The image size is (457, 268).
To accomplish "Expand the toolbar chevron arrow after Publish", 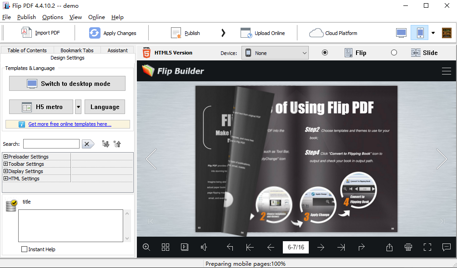I will (x=223, y=33).
